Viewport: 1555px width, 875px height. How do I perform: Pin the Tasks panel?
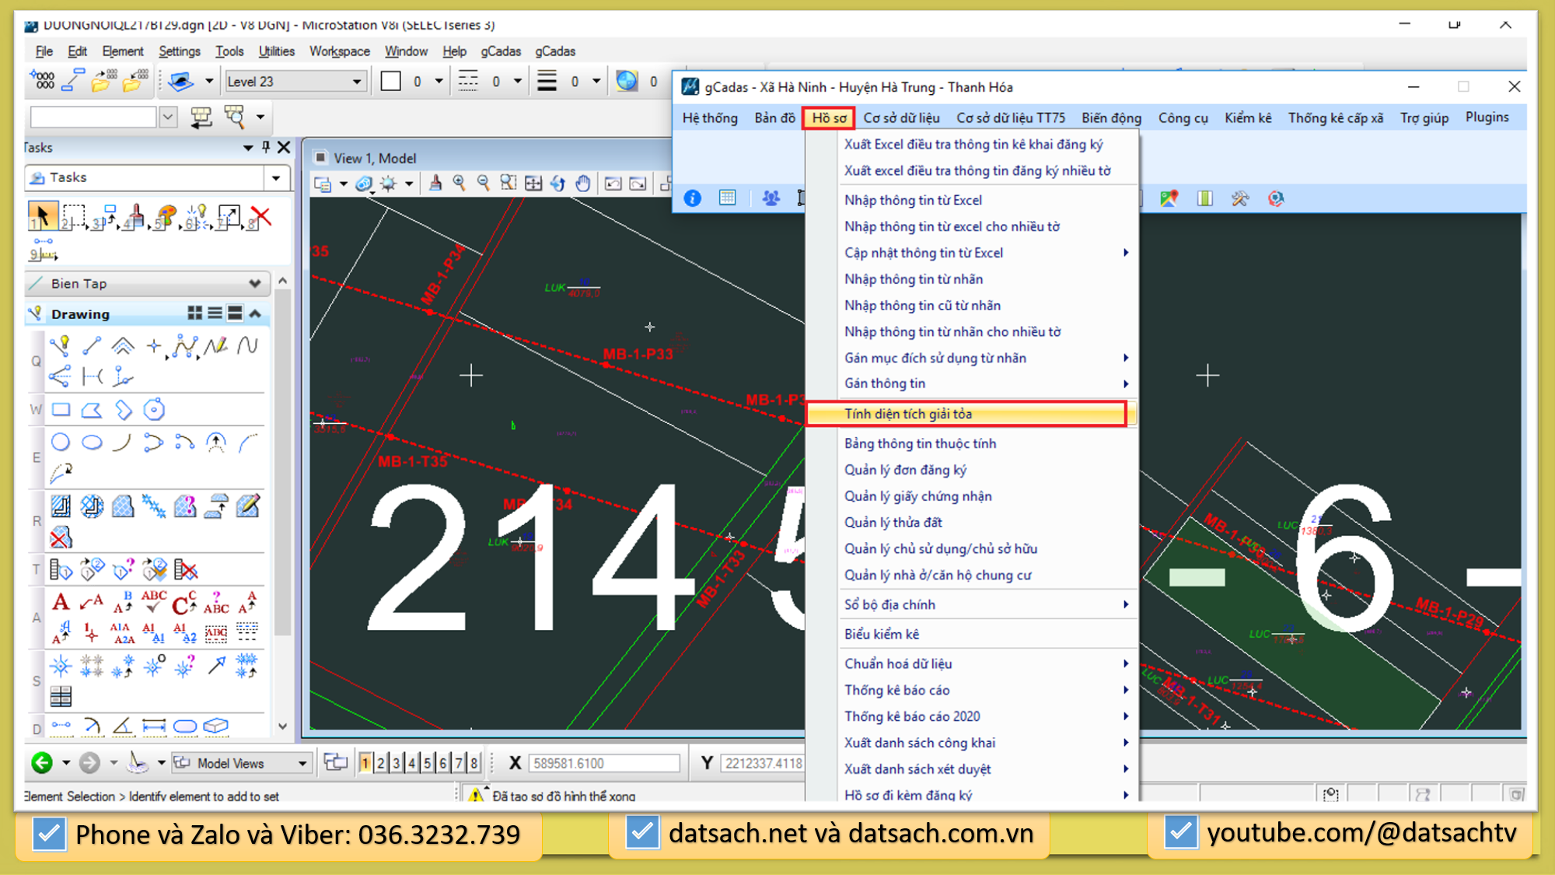pos(266,147)
